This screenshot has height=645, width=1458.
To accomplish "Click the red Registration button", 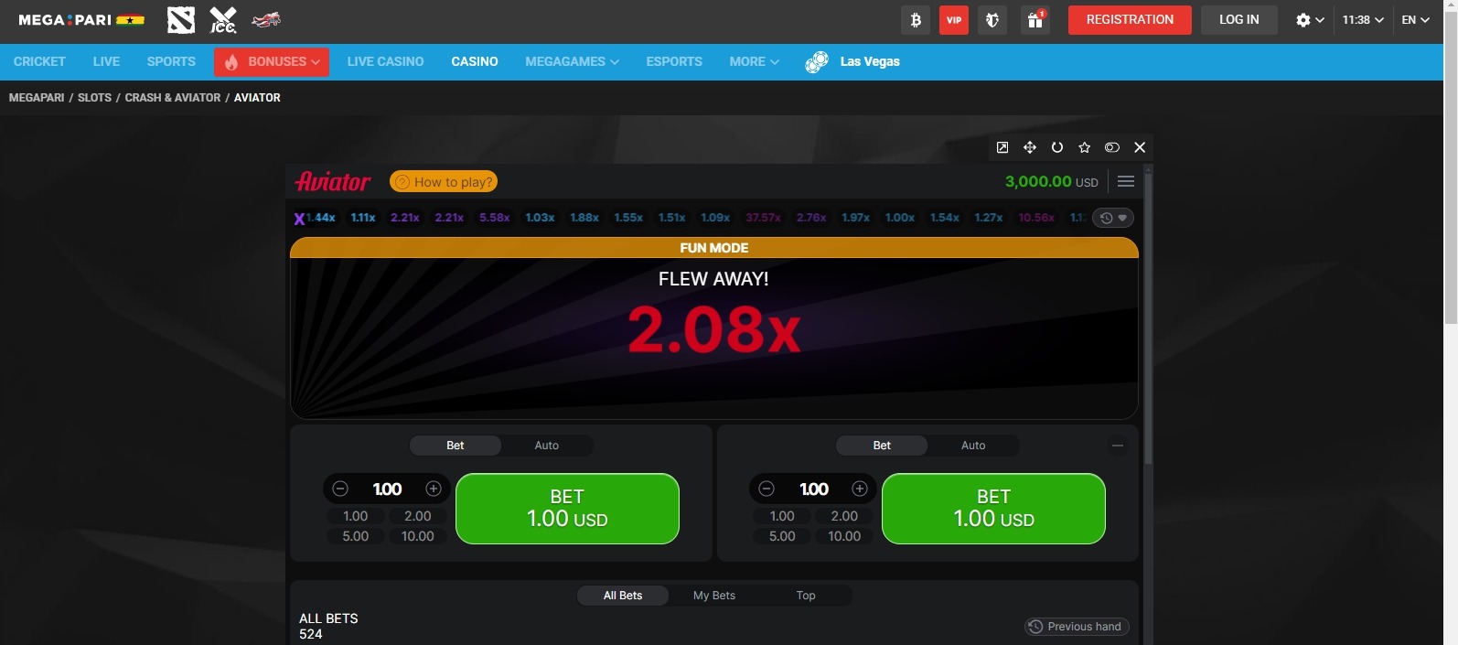I will pos(1130,20).
